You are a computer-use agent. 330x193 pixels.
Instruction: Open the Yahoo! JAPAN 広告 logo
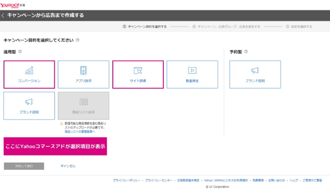point(12,5)
